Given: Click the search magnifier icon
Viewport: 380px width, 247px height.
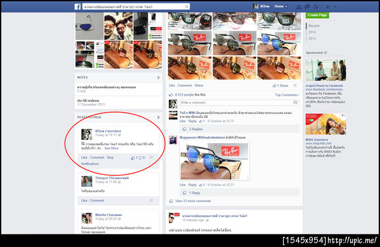Looking at the screenshot, I should [x=187, y=7].
